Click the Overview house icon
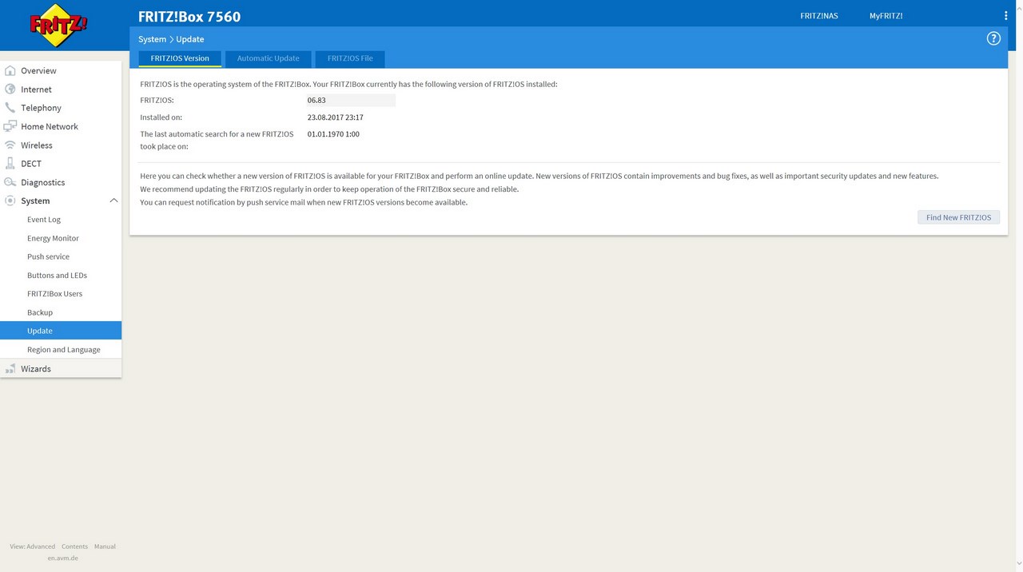The width and height of the screenshot is (1023, 572). click(10, 70)
